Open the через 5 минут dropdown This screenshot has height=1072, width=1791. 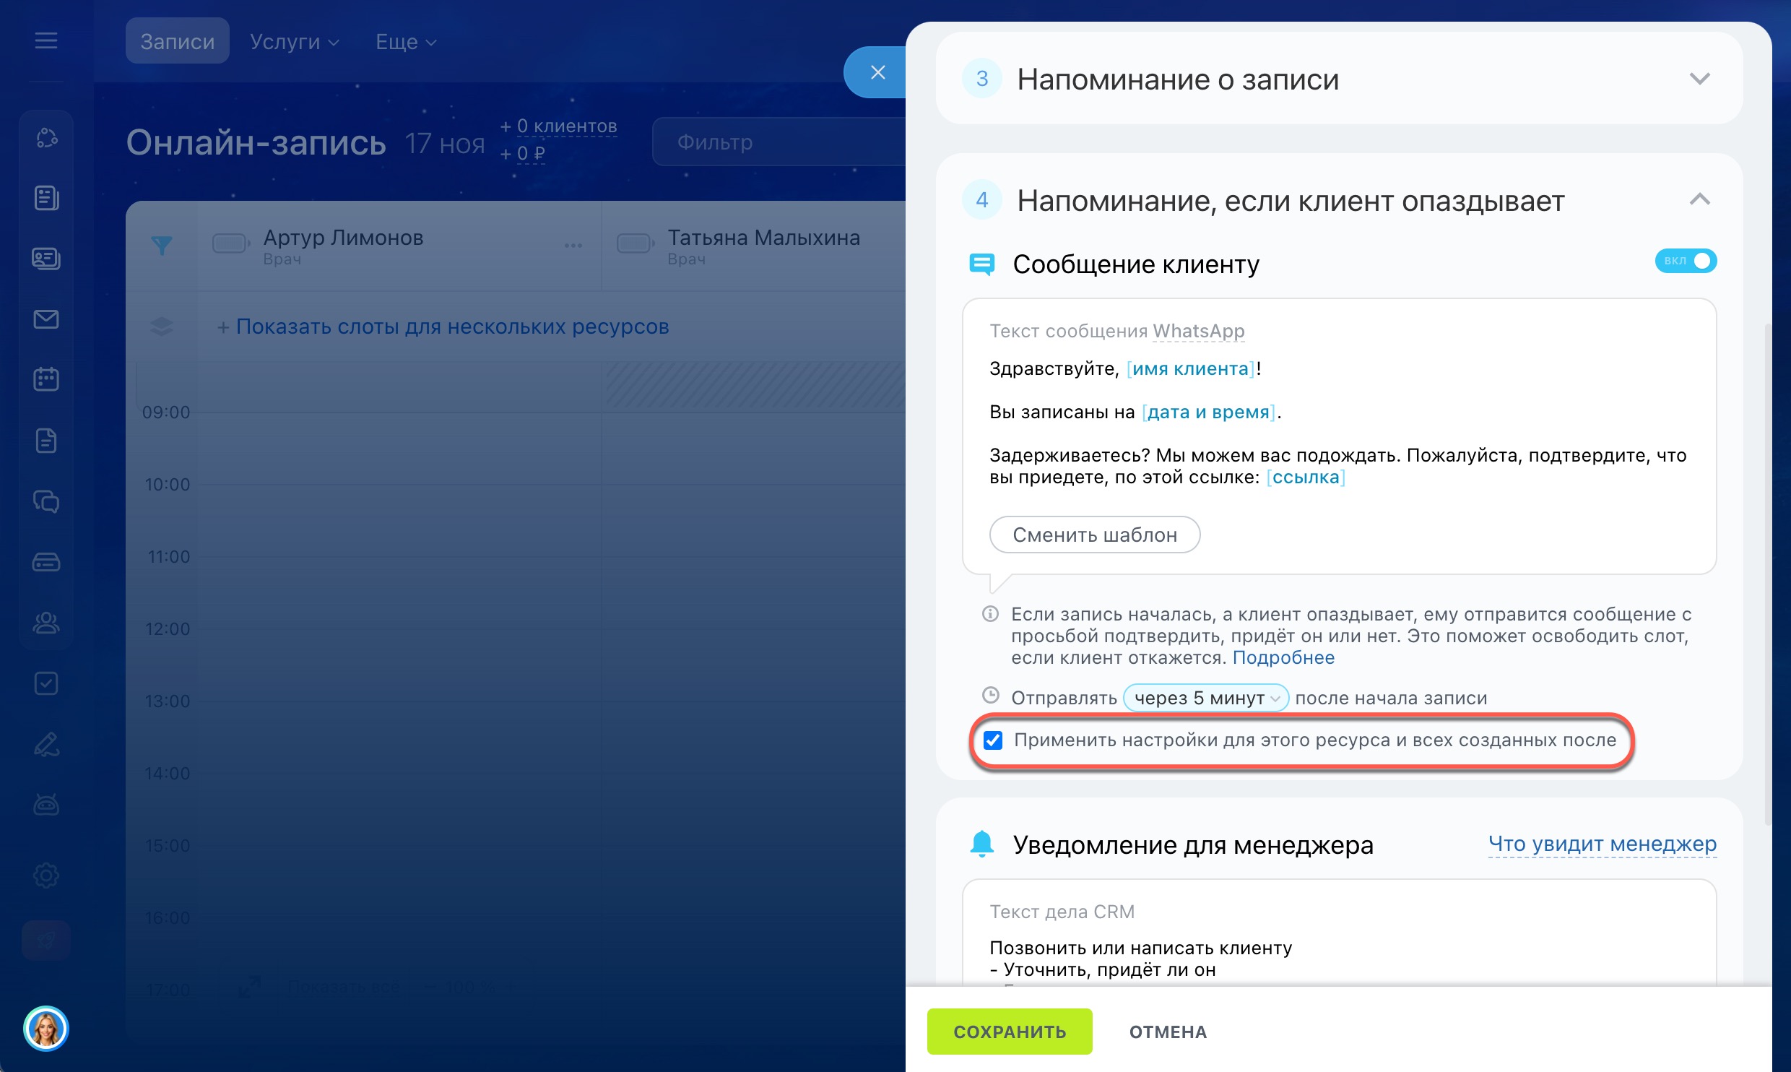click(x=1205, y=698)
